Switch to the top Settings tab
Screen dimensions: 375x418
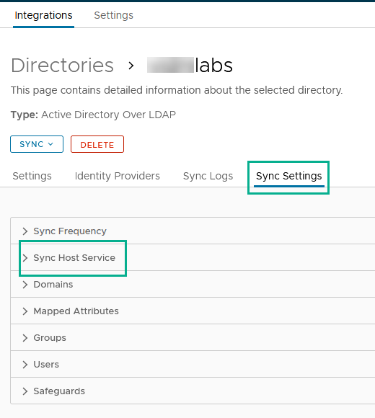pyautogui.click(x=114, y=15)
